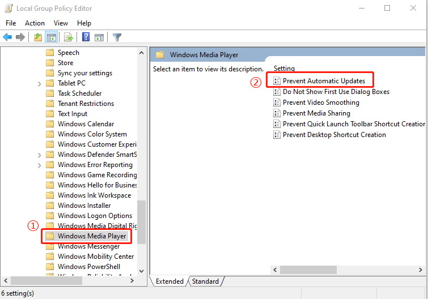
Task: Click the Prevent Desktop Shortcut Creation policy icon
Action: (277, 135)
